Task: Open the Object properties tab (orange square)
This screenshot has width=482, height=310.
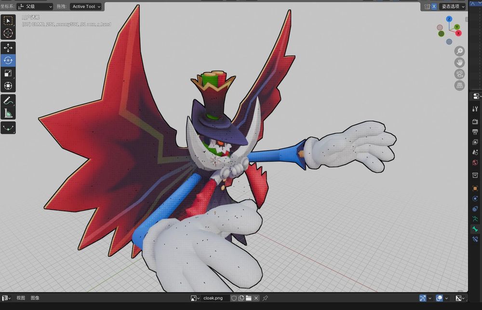Action: click(475, 188)
